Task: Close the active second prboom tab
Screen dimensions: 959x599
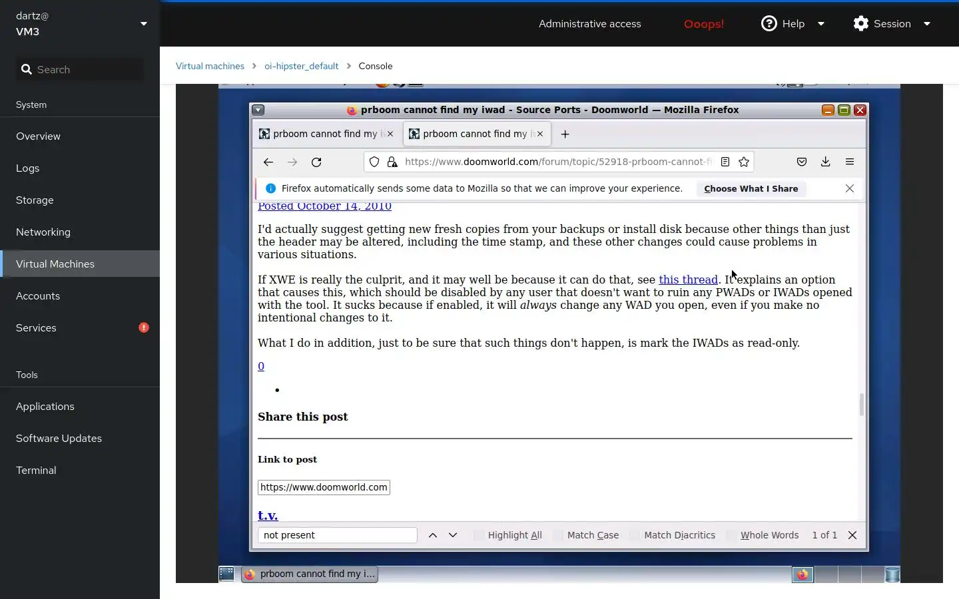Action: (x=540, y=134)
